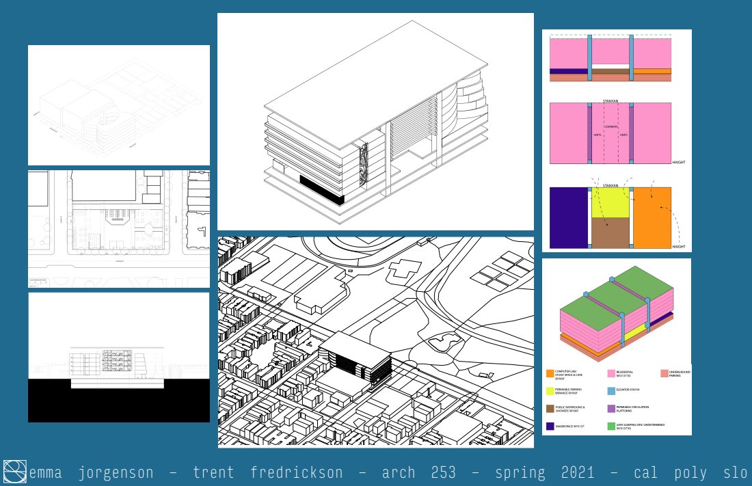The width and height of the screenshot is (752, 486).
Task: Click the violet Permeable Circulation Platforms swatch
Action: (x=611, y=409)
